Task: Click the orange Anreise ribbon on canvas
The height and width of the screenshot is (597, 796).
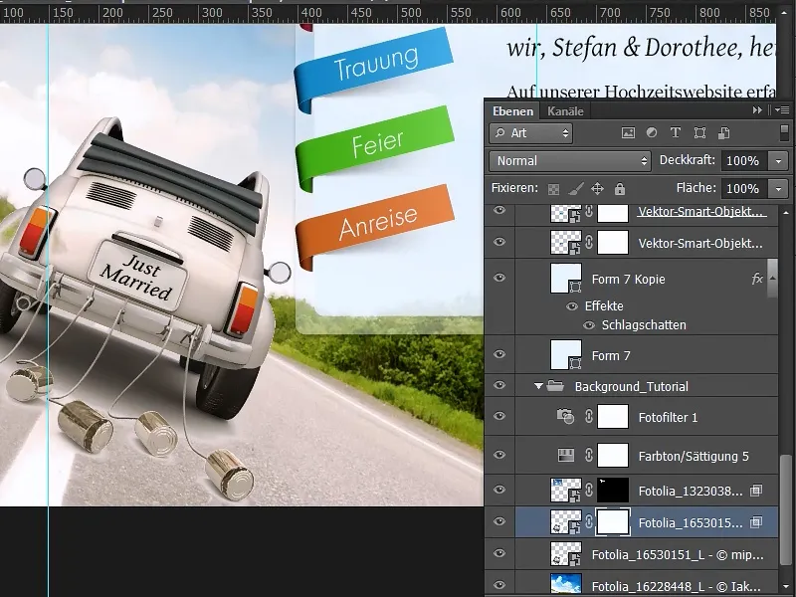Action: pos(375,226)
